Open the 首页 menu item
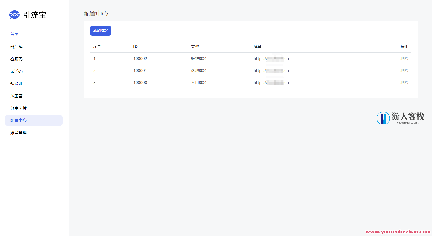The image size is (432, 236). tap(14, 34)
